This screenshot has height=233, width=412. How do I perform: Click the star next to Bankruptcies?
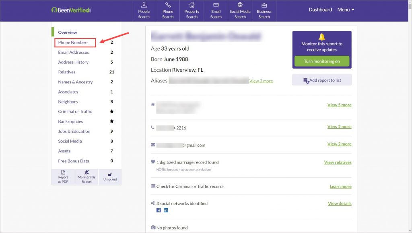[112, 121]
